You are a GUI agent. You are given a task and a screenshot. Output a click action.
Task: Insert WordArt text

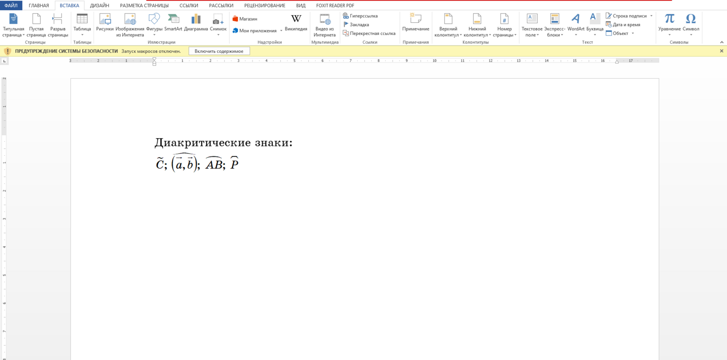576,22
